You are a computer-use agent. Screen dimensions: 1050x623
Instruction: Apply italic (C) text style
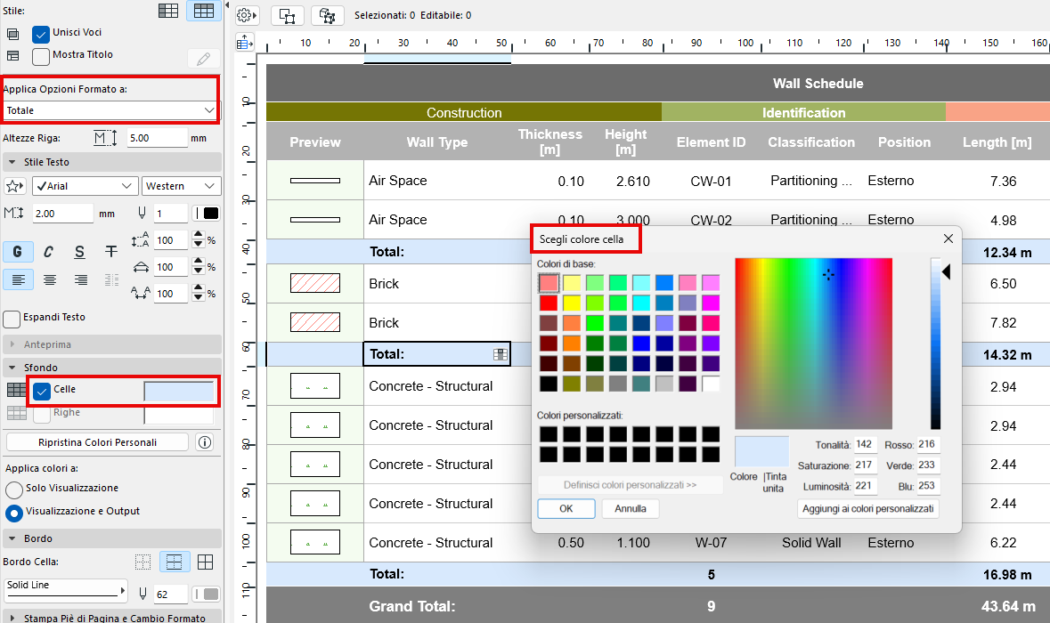[x=49, y=252]
